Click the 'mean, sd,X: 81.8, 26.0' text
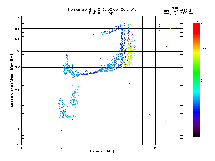Screen dimensions: 215x161 [179, 14]
